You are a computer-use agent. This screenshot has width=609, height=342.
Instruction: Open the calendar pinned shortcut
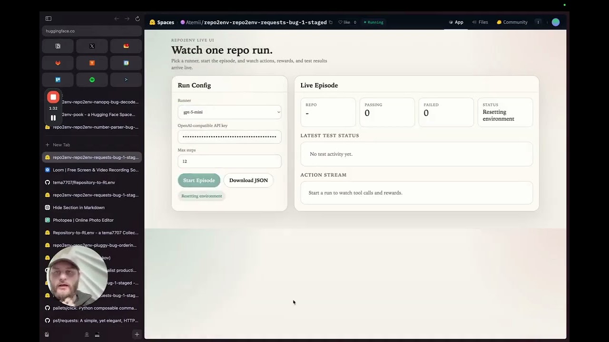(x=126, y=63)
